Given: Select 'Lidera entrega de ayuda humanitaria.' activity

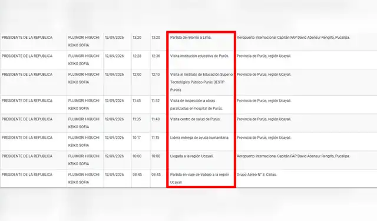Looking at the screenshot, I should point(200,138).
